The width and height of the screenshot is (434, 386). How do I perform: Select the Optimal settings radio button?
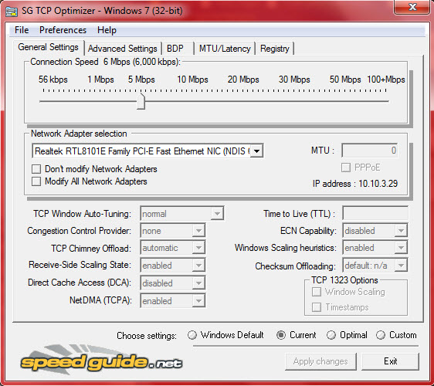pyautogui.click(x=331, y=335)
